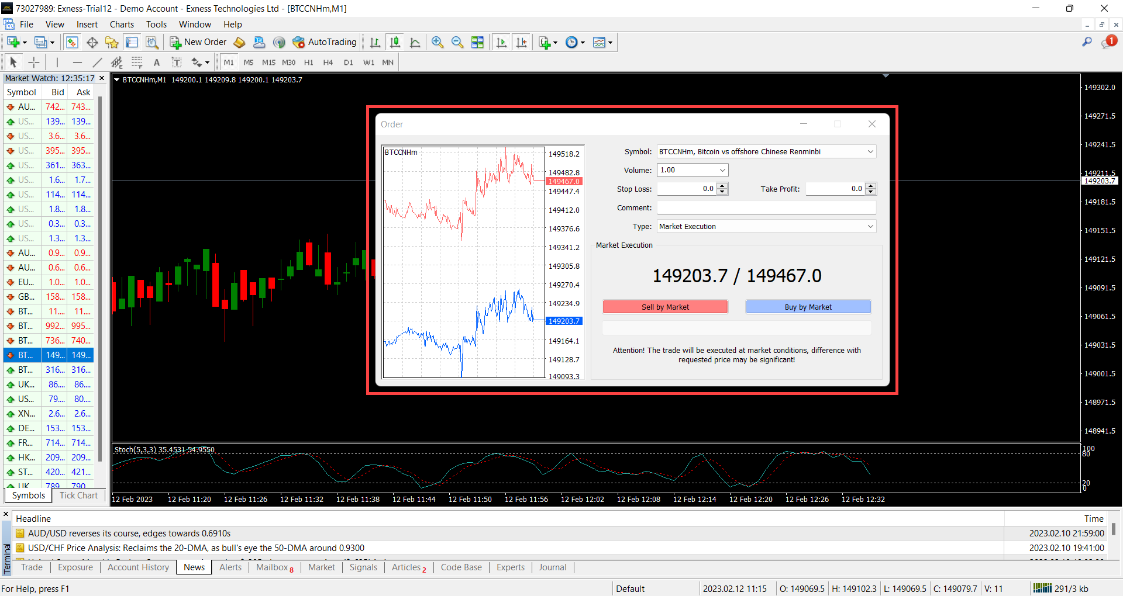
Task: Click the connection status bars icon
Action: (1042, 588)
